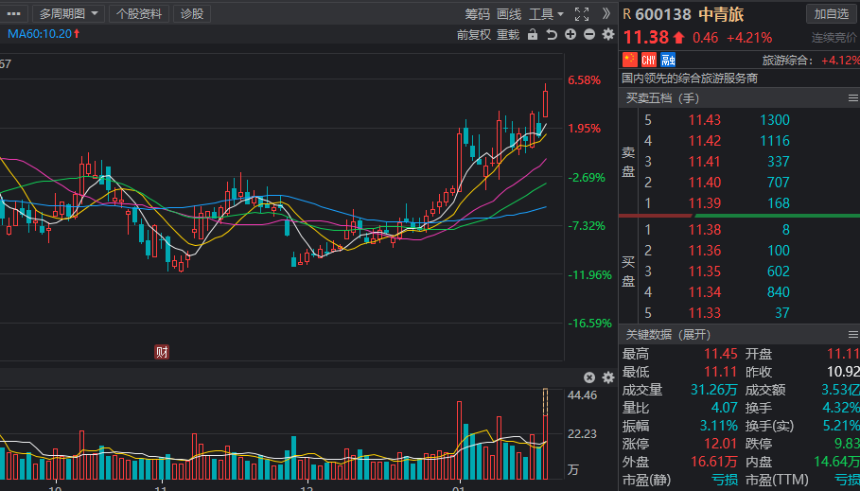Open the 多周期图 dropdown
Screen dimensions: 860x491
69,14
